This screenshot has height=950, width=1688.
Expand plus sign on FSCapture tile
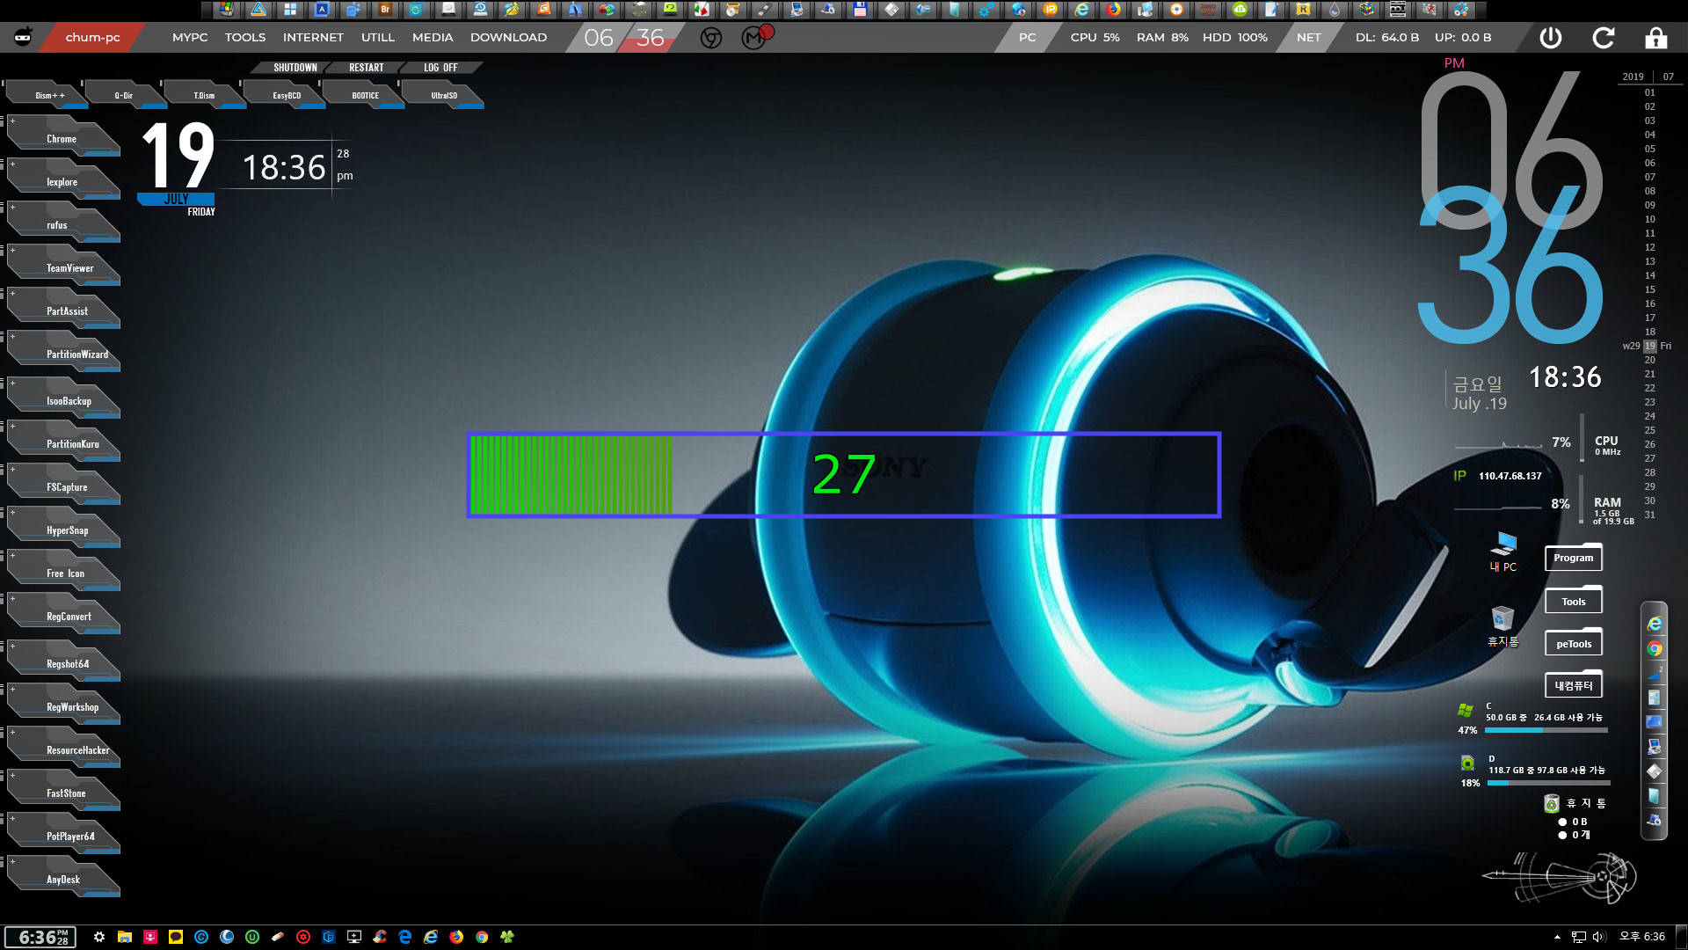tap(12, 470)
